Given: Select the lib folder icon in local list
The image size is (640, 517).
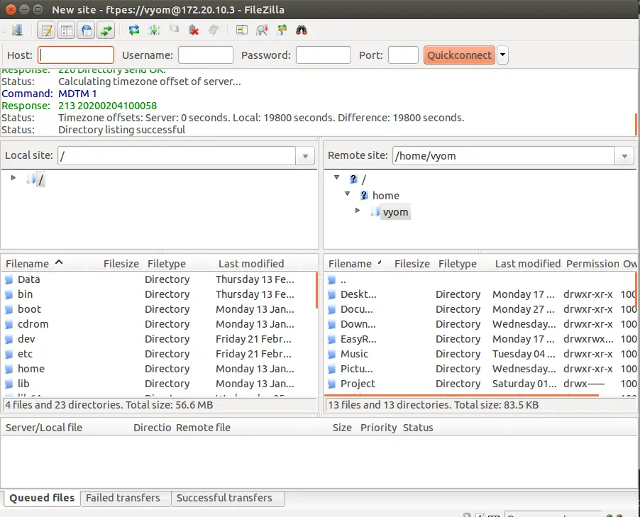Looking at the screenshot, I should 9,384.
